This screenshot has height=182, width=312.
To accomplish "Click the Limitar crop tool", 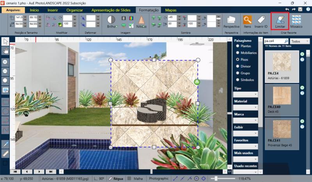I will tap(280, 21).
